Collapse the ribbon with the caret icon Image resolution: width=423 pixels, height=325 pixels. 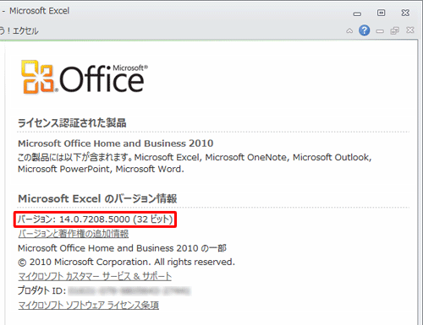click(x=349, y=30)
